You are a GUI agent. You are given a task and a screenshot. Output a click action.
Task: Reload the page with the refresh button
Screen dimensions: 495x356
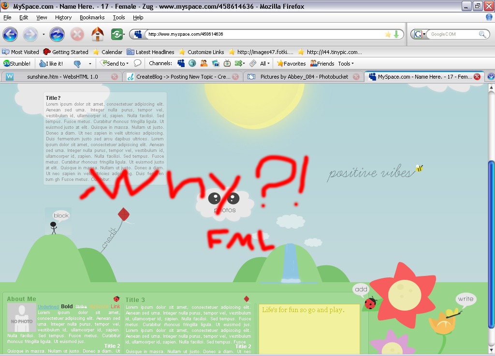57,34
